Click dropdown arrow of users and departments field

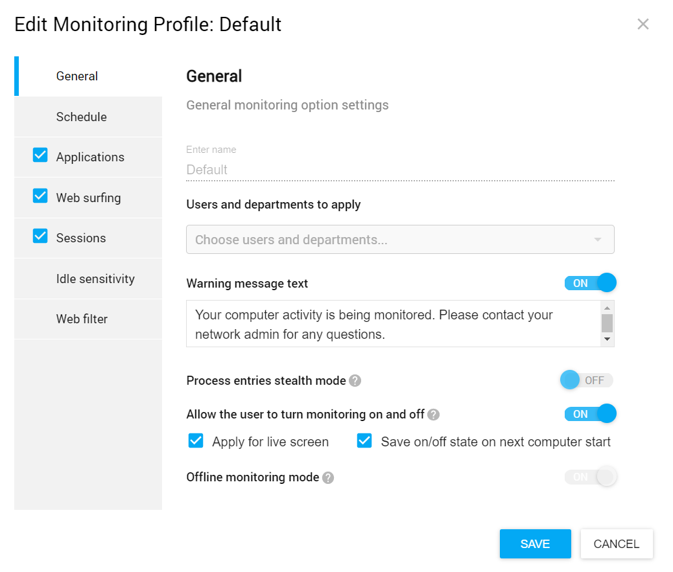pos(597,240)
